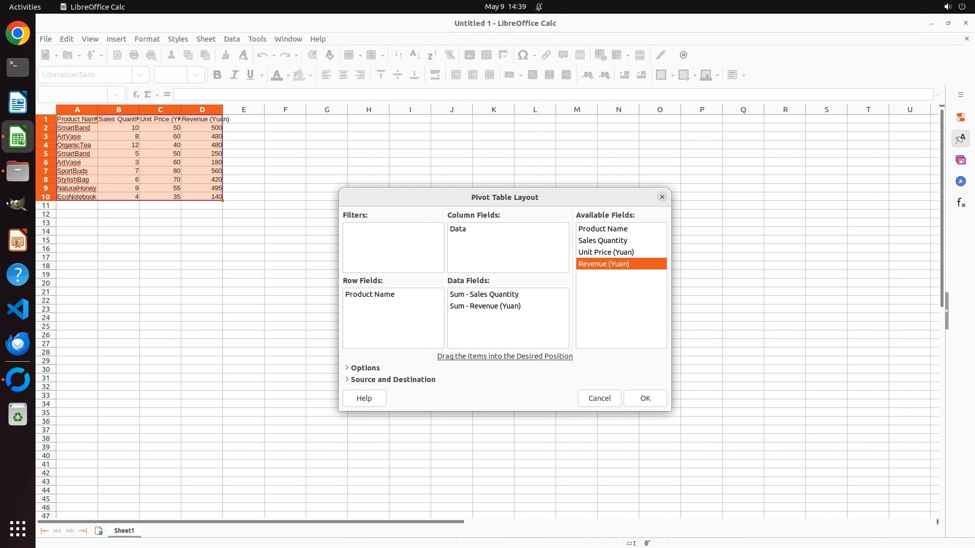The image size is (975, 548).
Task: Toggle Align Center formatting button
Action: (343, 75)
